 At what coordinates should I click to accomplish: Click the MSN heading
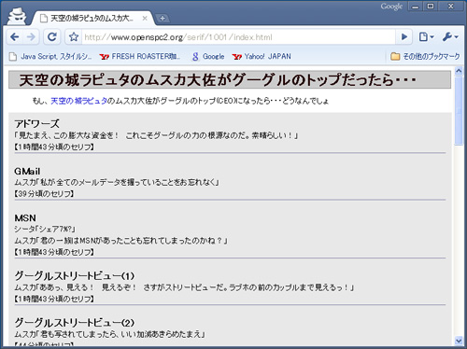point(25,217)
